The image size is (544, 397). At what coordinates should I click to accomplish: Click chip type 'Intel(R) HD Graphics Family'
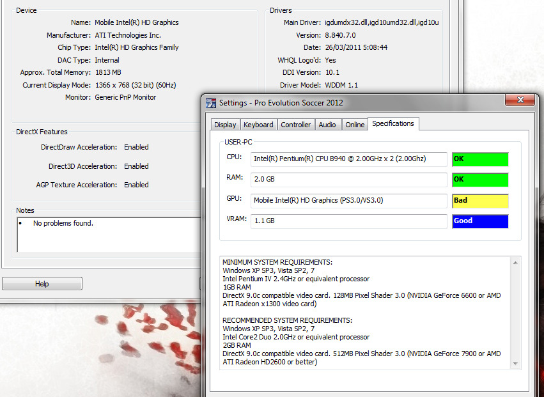tap(137, 47)
